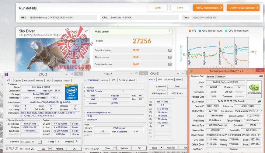Open Tools dropdown arrow in Mainboard CPU-Z window

click(115, 148)
